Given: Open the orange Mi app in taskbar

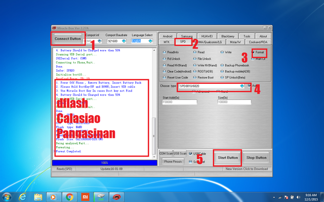Looking at the screenshot, I should (x=85, y=197).
